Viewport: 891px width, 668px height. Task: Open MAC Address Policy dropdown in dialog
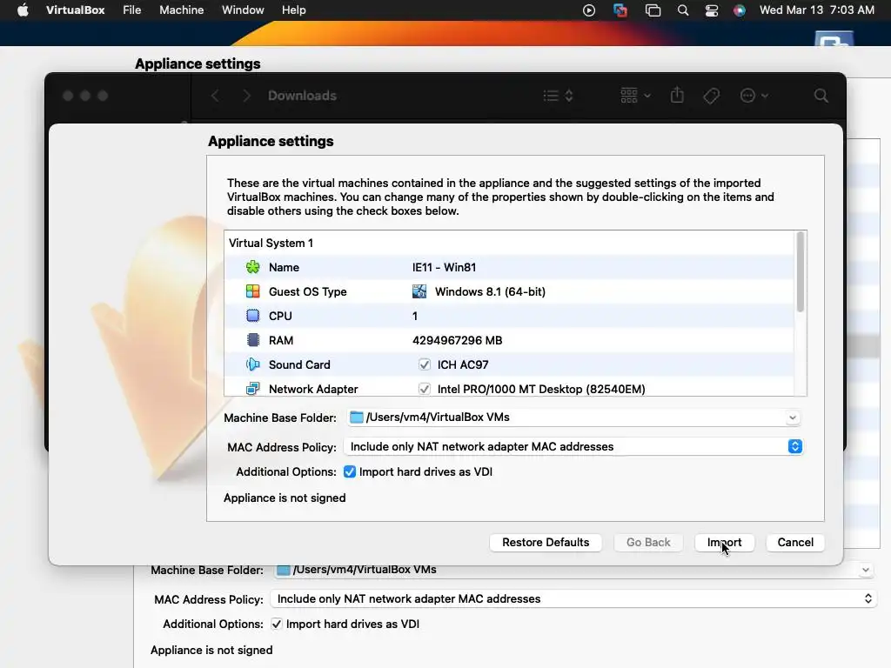(795, 446)
